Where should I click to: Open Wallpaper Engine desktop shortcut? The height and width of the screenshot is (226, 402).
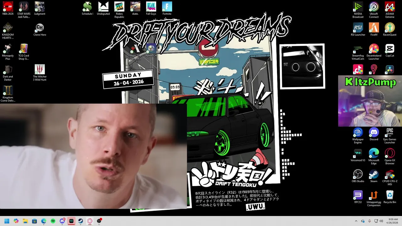[x=358, y=136]
